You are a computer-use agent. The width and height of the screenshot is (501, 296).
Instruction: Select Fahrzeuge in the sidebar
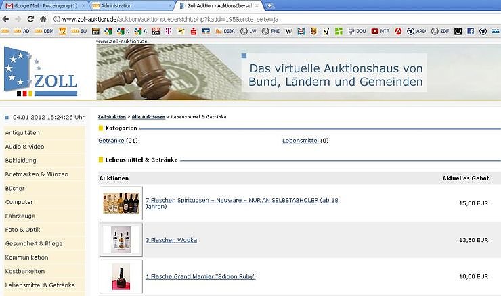20,216
